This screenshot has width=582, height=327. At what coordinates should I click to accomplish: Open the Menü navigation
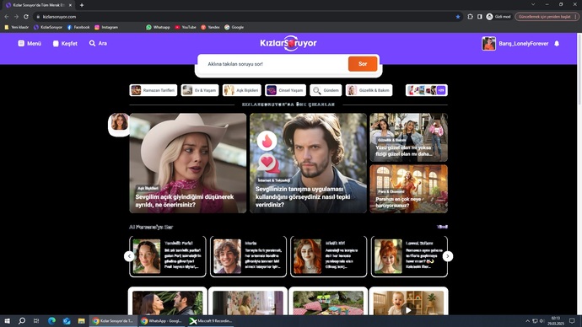[30, 43]
